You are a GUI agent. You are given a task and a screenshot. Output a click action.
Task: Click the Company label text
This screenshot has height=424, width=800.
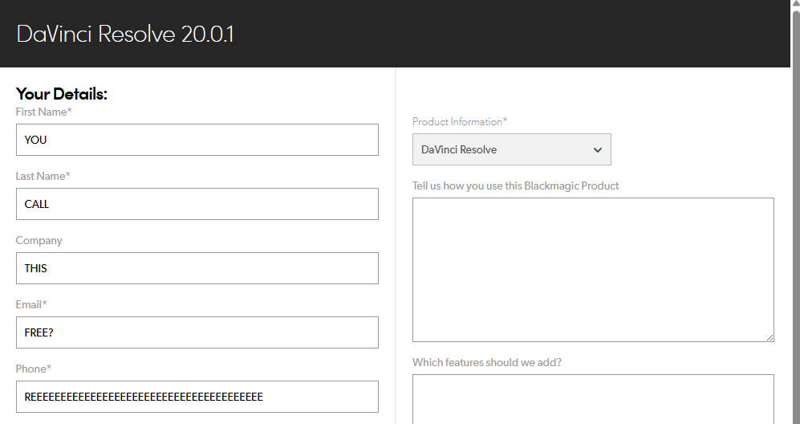[x=39, y=240]
